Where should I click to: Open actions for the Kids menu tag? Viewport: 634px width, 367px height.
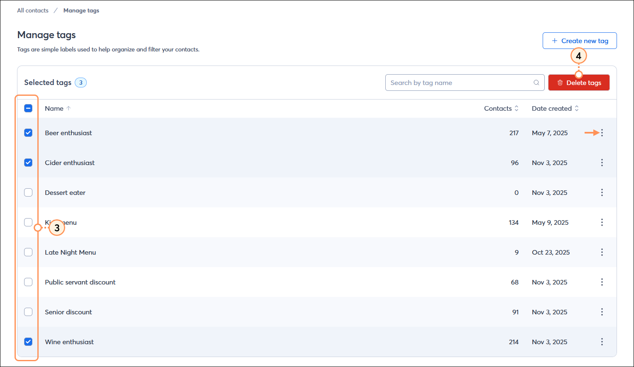point(602,222)
